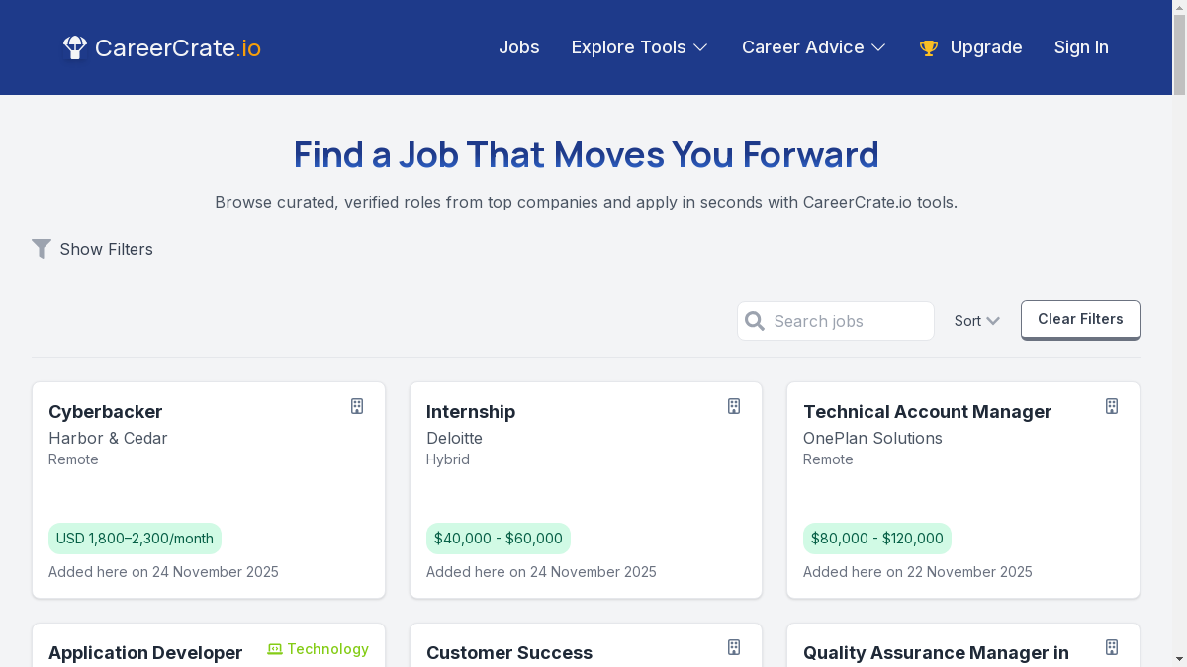This screenshot has height=667, width=1187.
Task: Expand the Career Advice dropdown menu
Action: click(x=813, y=47)
